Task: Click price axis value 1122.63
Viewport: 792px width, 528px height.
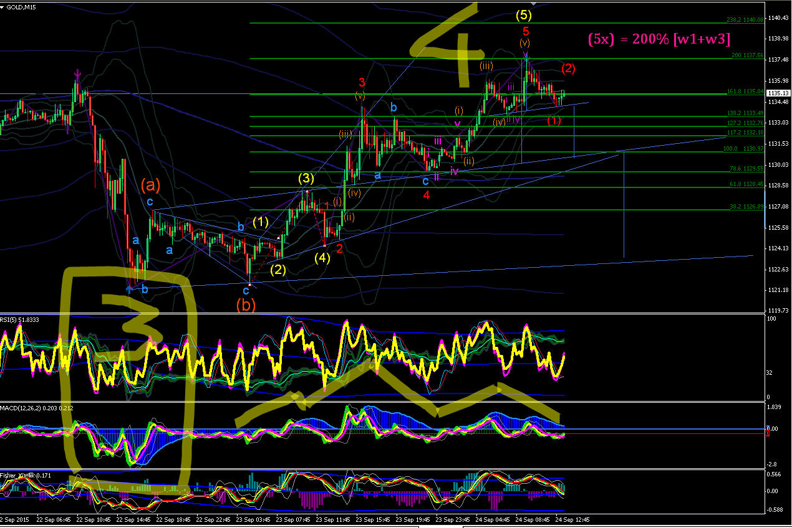Action: coord(778,269)
